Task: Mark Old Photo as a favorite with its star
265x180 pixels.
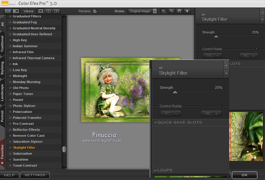Action: [10, 88]
